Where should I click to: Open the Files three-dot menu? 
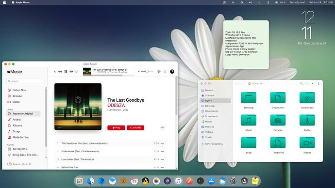(x=319, y=83)
